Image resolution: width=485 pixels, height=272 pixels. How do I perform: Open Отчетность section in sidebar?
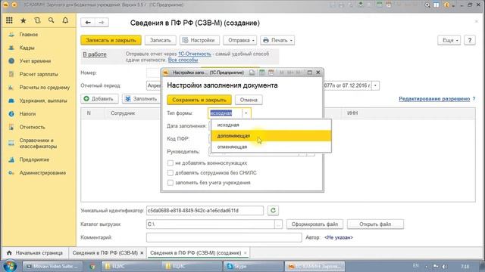pos(32,127)
